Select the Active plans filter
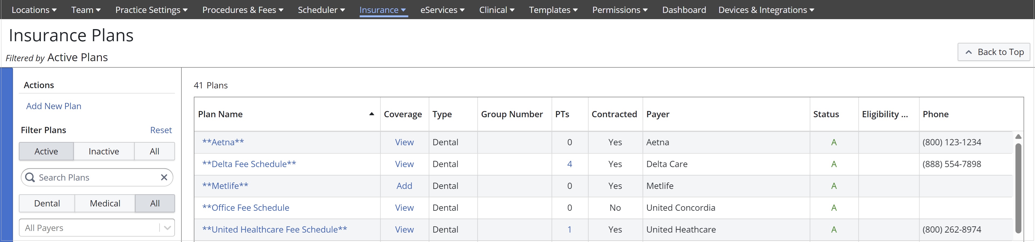The height and width of the screenshot is (242, 1035). [x=46, y=151]
